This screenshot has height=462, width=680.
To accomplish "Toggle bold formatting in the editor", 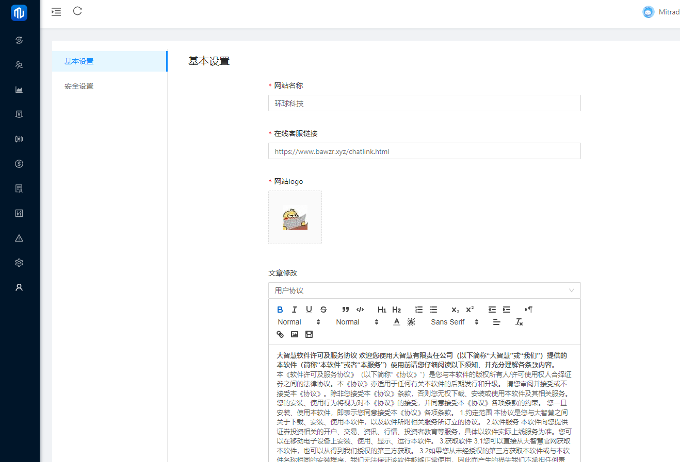I will [x=280, y=310].
